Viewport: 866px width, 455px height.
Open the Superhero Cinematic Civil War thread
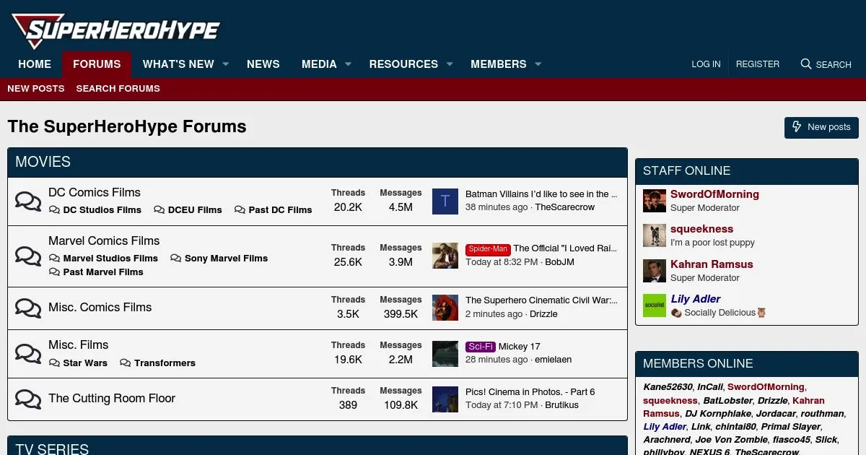tap(541, 300)
